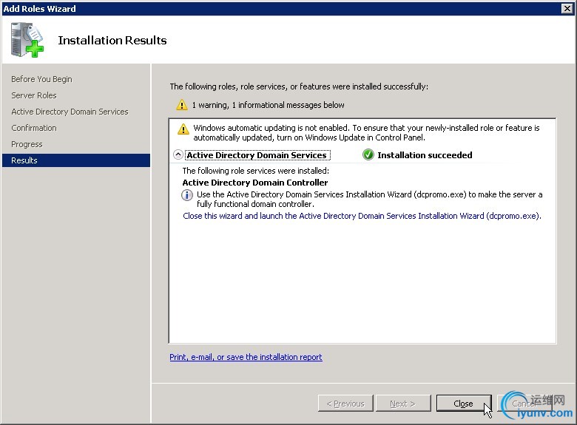Open Print, e-mail, or save the installation report
577x425 pixels.
[x=246, y=357]
